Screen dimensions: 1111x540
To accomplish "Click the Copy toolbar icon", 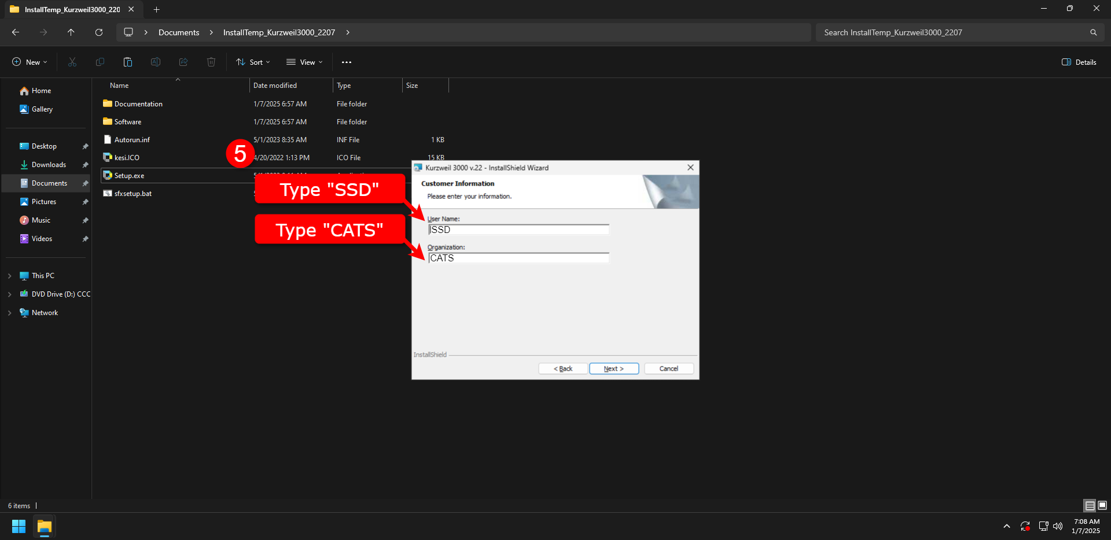I will coord(100,62).
